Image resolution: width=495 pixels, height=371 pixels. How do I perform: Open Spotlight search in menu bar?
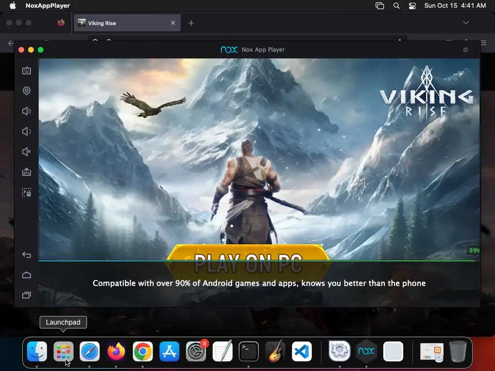tap(396, 6)
